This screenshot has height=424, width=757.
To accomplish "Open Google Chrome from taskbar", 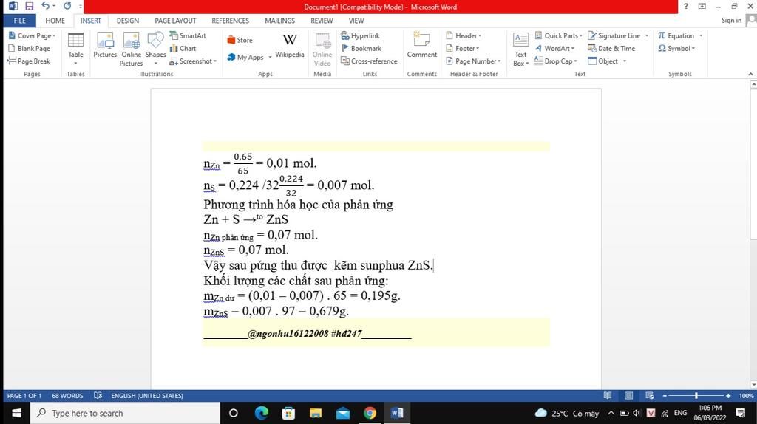I will click(370, 413).
